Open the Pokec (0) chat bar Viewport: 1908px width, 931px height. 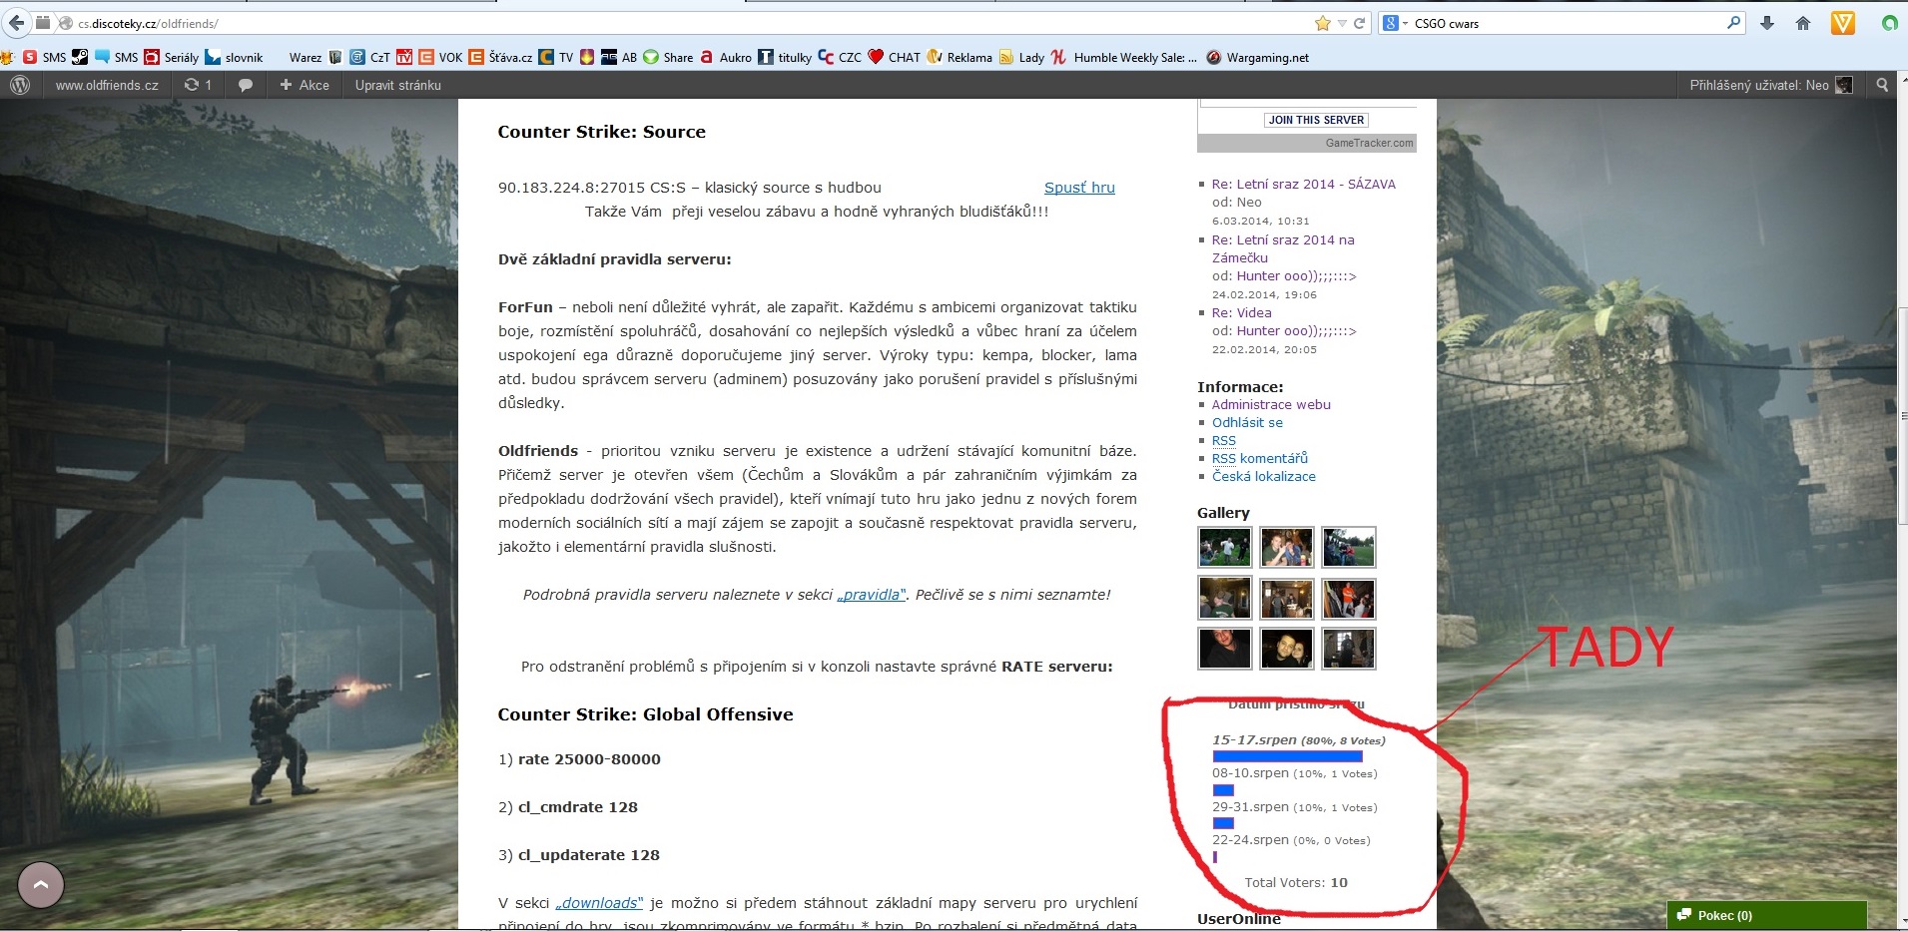click(x=1766, y=915)
